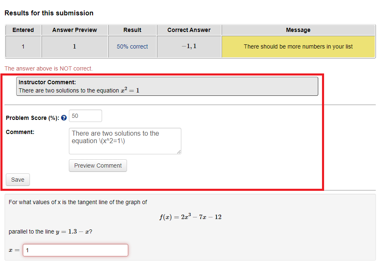Select the Result column header
Viewport: 383px width, 268px height.
click(x=132, y=30)
